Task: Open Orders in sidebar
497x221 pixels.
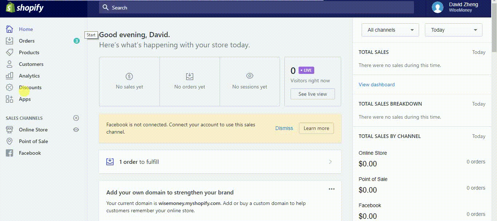Action: 27,41
